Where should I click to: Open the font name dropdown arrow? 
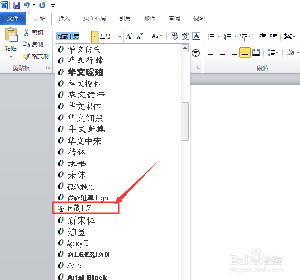(94, 36)
